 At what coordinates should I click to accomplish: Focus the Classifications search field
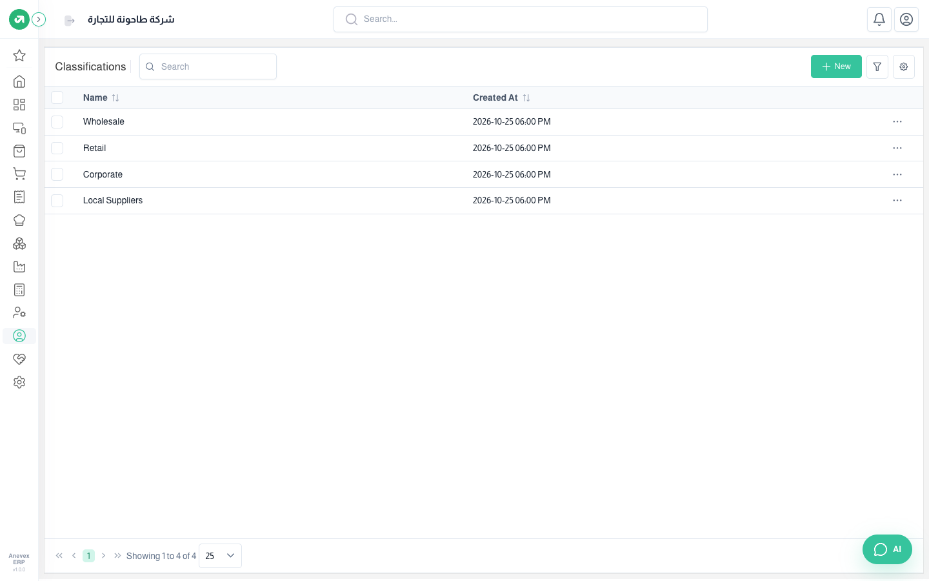point(208,66)
